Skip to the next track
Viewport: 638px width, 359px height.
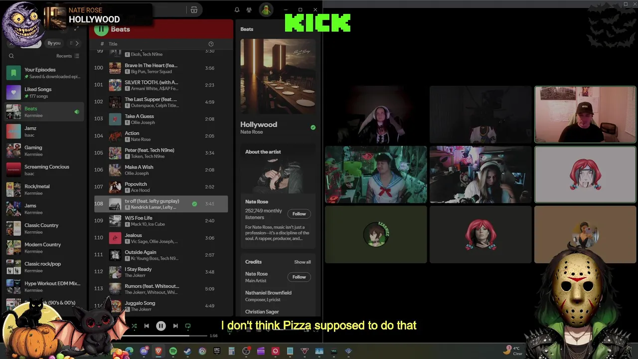tap(175, 326)
